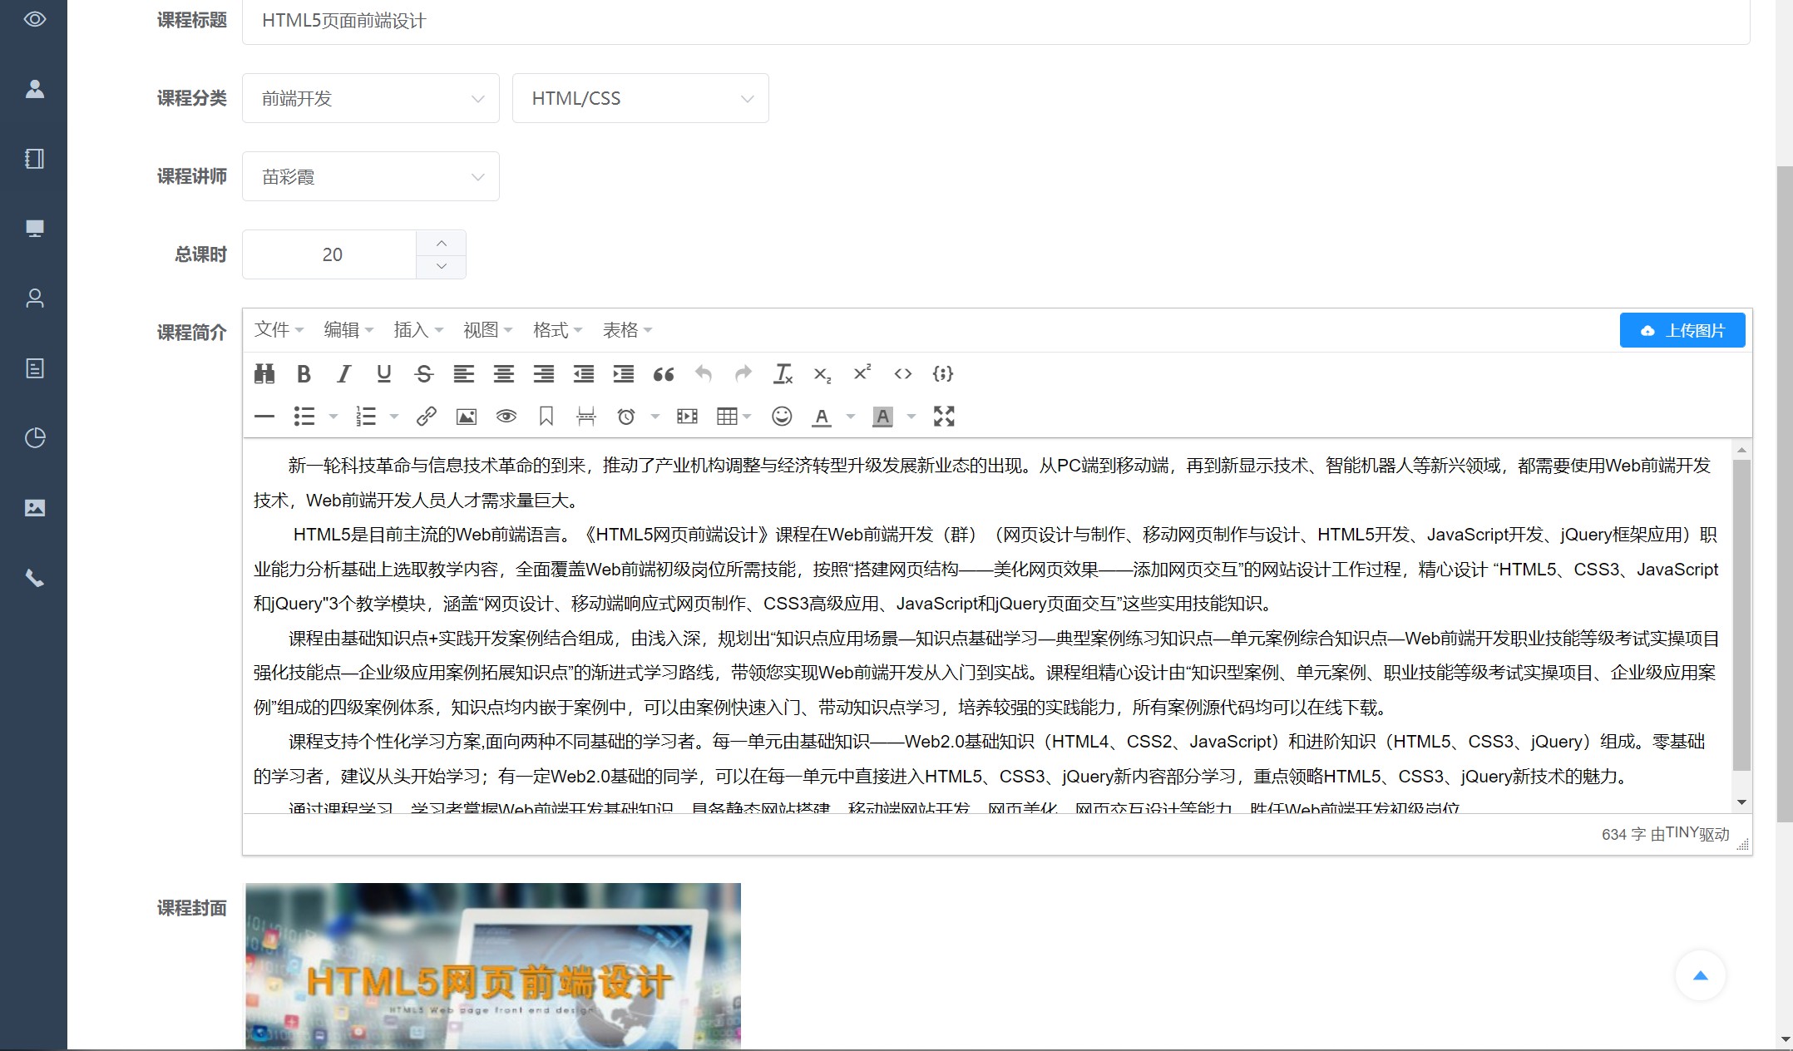Expand the HTML/CSS subcategory dropdown
Screen dimensions: 1793x1051
click(x=640, y=98)
